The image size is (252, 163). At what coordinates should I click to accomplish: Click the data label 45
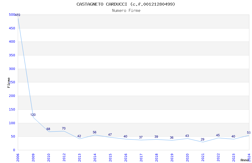(x=218, y=135)
